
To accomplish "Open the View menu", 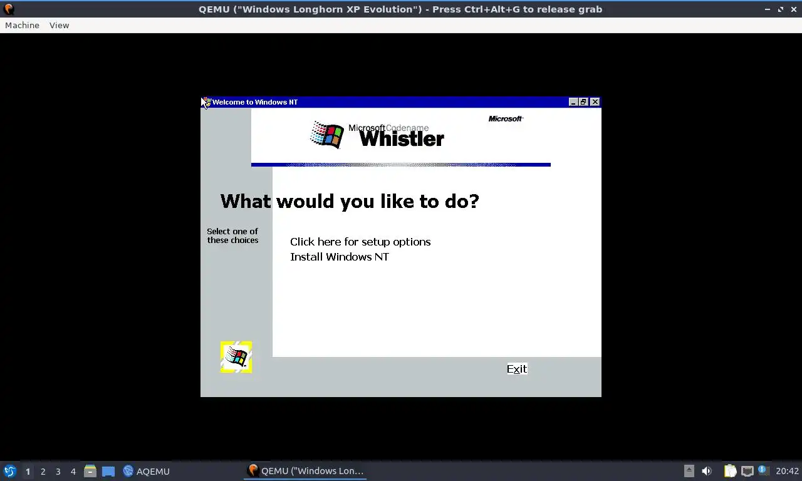I will point(59,25).
